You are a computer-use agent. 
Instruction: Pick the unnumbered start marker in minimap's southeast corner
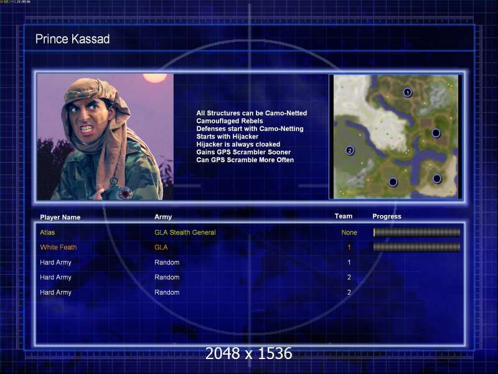pyautogui.click(x=437, y=179)
